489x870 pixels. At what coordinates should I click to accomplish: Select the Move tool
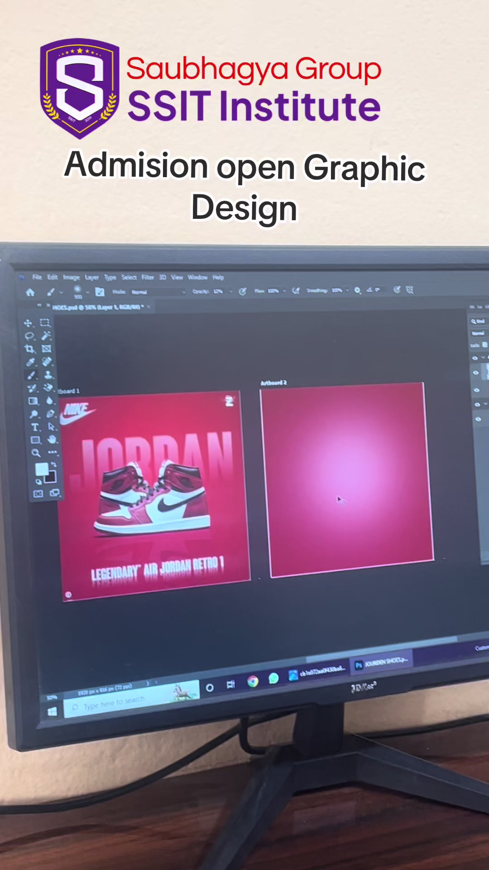28,323
